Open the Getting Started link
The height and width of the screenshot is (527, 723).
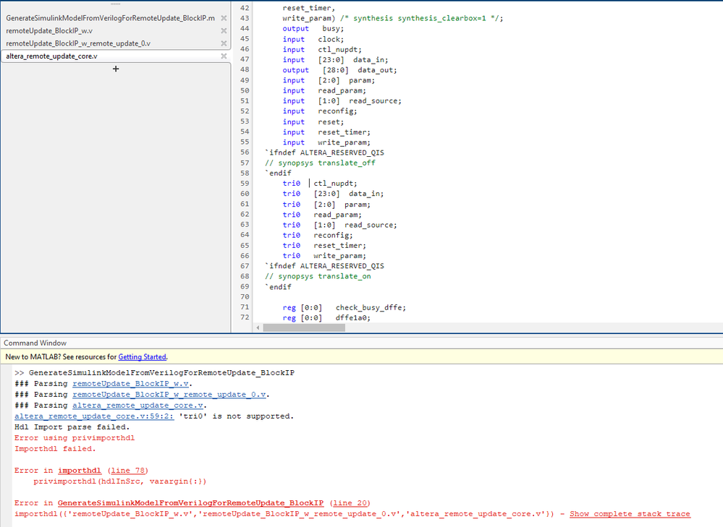[x=142, y=357]
